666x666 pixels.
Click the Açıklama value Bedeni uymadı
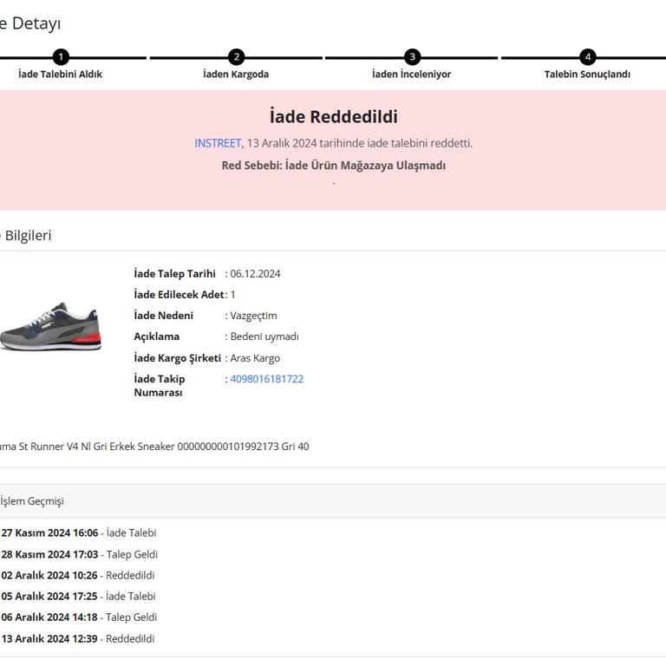point(264,336)
